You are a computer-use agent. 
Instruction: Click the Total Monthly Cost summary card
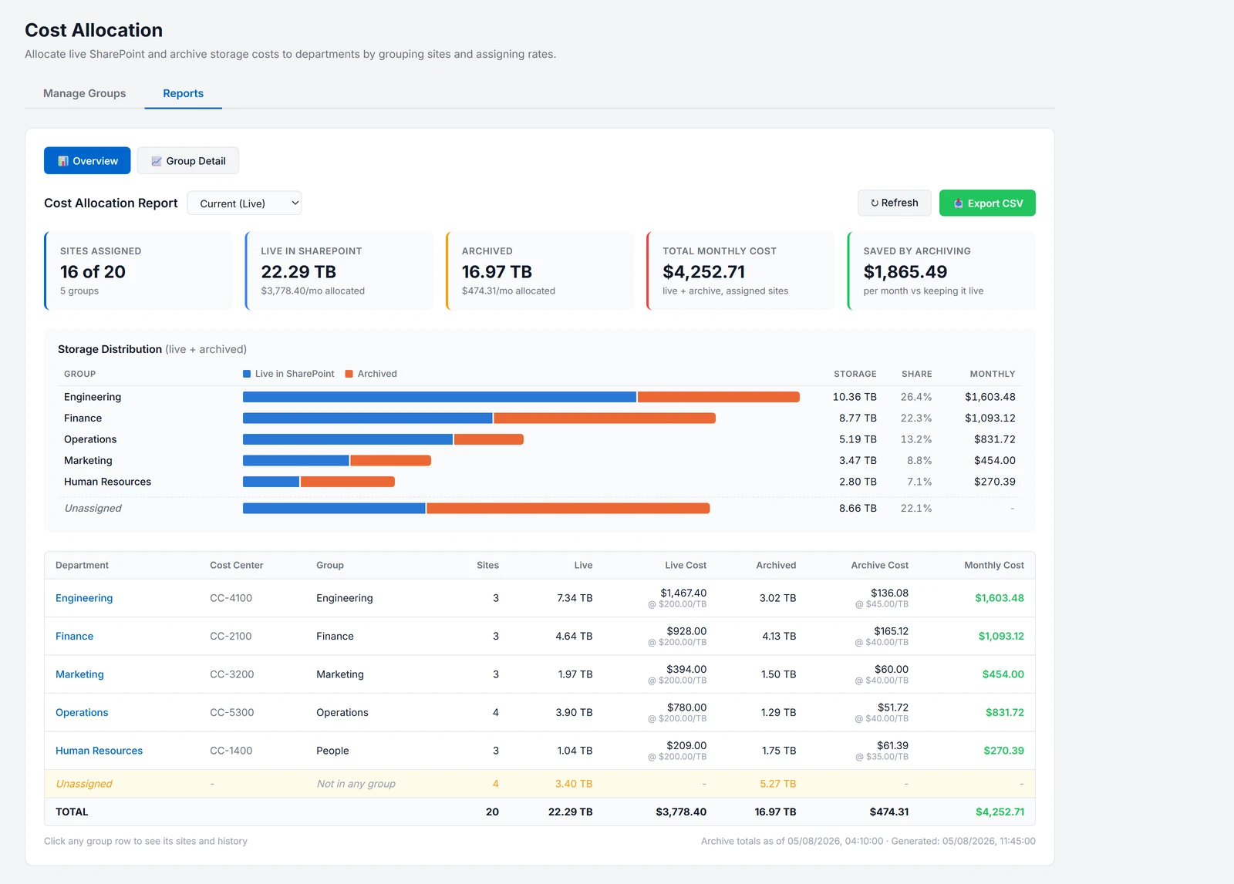click(740, 271)
